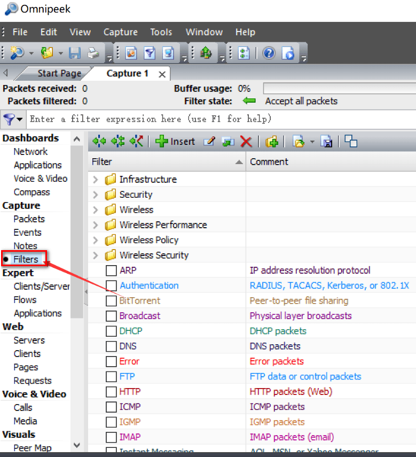The width and height of the screenshot is (416, 457).
Task: Click the page-with-arrow icon after Help
Action: [288, 53]
